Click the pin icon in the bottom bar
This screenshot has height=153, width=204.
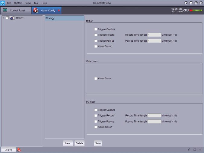click(x=189, y=150)
